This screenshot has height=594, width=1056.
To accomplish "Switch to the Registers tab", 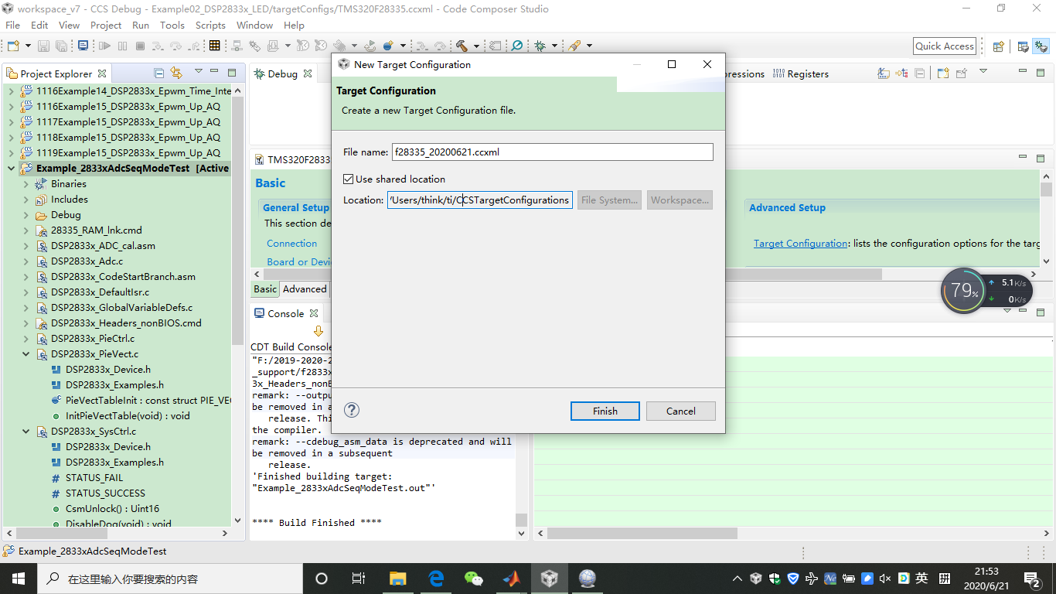I will 800,74.
